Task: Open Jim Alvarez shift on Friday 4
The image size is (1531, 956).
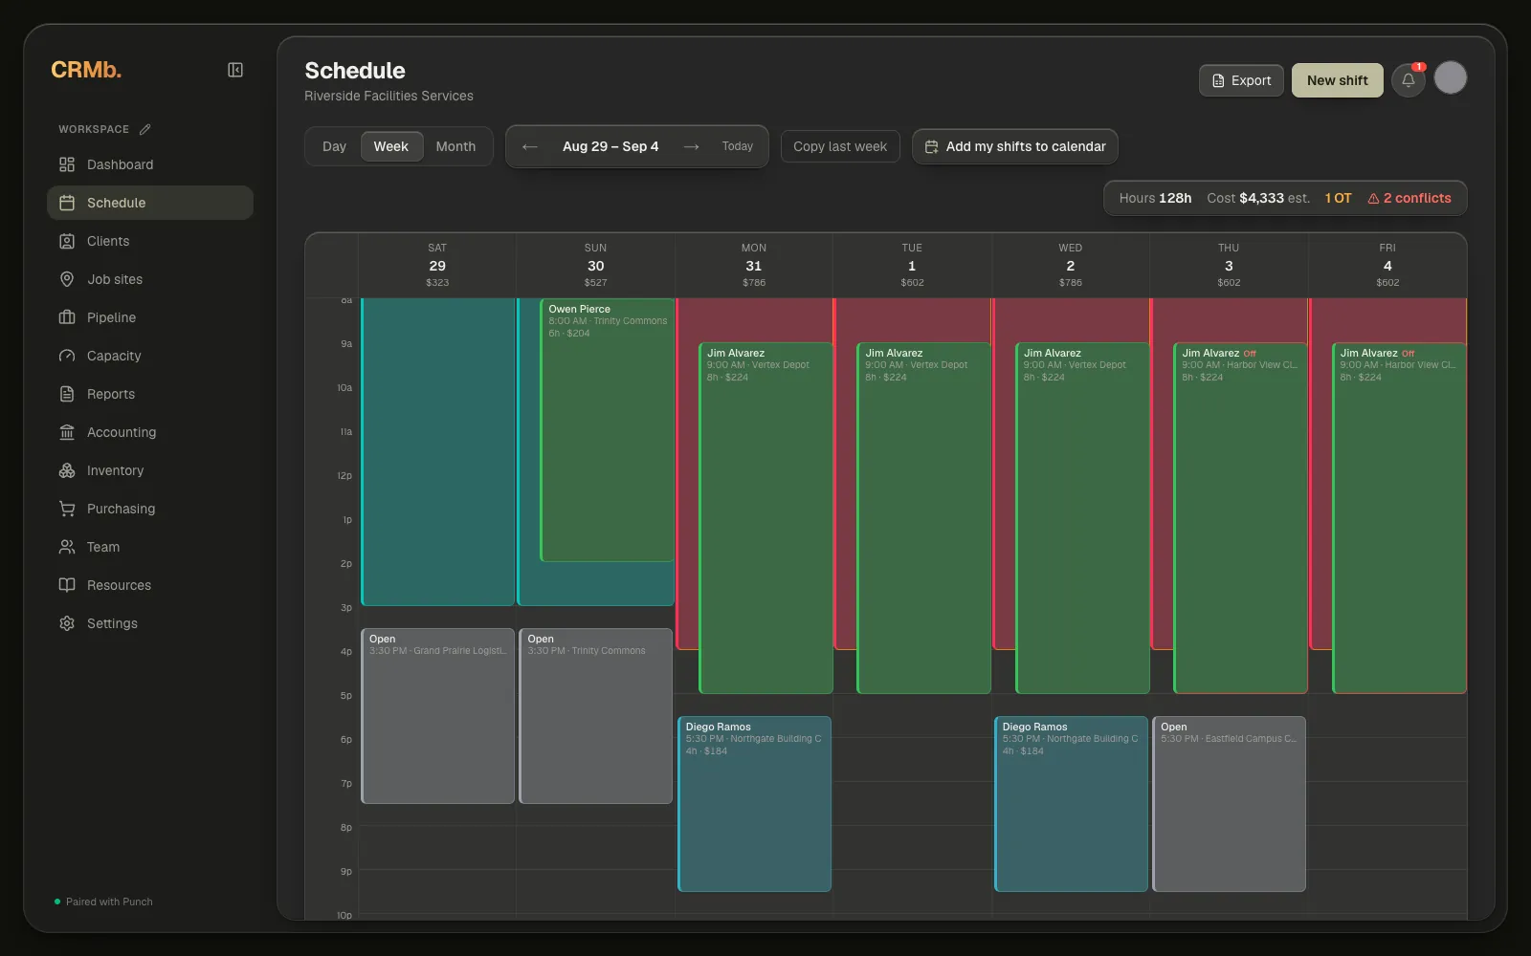Action: click(1399, 517)
